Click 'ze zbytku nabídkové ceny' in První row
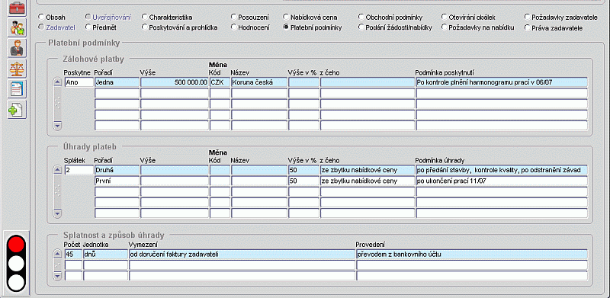This screenshot has height=298, width=610. pos(368,181)
